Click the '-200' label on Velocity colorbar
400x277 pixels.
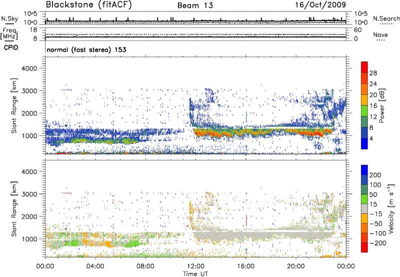[378, 243]
